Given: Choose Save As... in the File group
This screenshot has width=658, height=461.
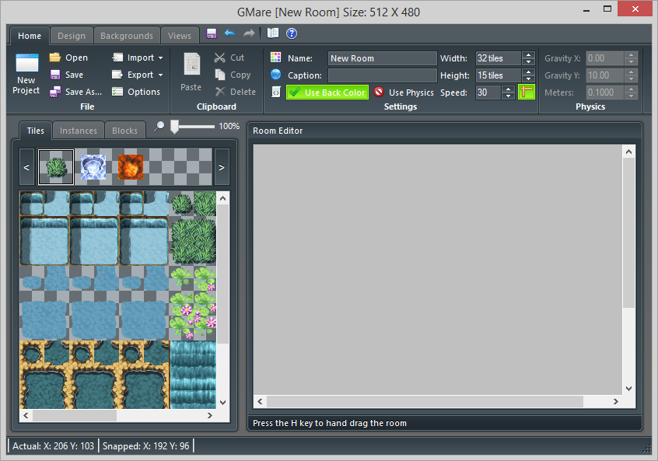Looking at the screenshot, I should pyautogui.click(x=75, y=92).
